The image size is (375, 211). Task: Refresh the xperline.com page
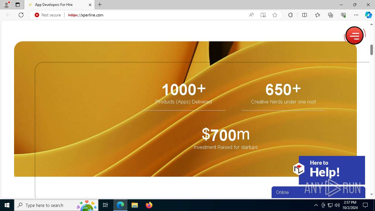point(21,15)
